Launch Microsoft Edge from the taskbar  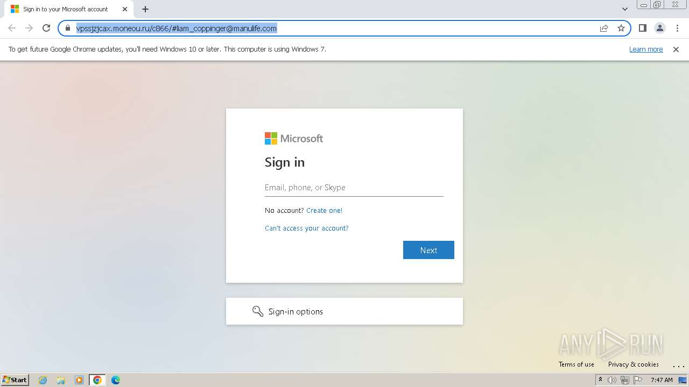coord(116,380)
